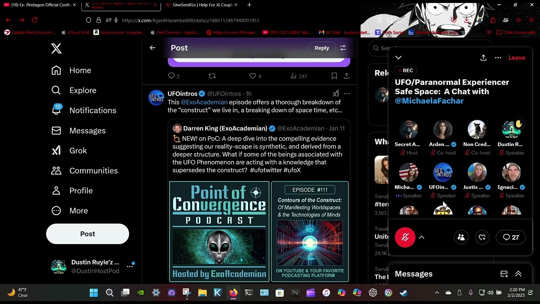Share the top post
Screen dimensions: 540x304
click(x=346, y=76)
